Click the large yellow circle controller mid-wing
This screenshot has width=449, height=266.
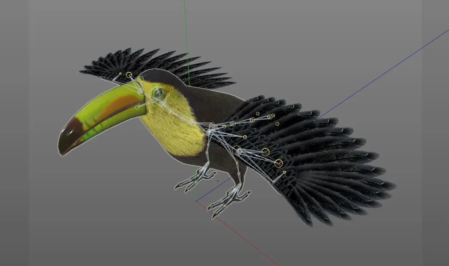(265, 151)
